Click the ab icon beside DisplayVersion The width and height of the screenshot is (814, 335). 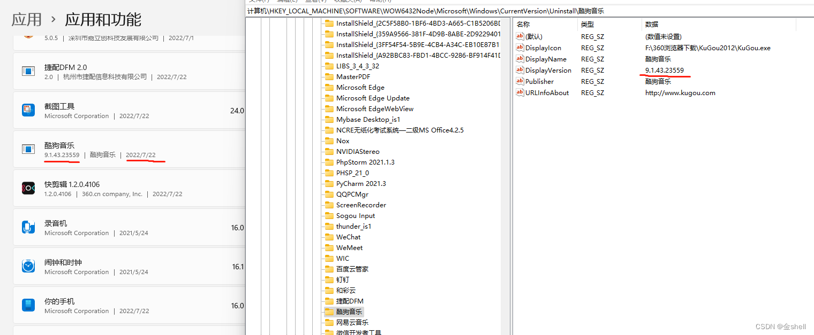click(x=519, y=70)
